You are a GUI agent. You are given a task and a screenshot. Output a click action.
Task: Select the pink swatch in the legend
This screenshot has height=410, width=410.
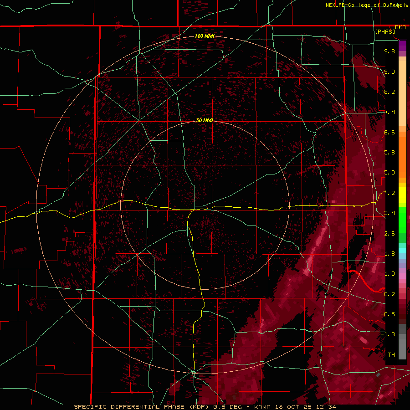[x=402, y=276]
